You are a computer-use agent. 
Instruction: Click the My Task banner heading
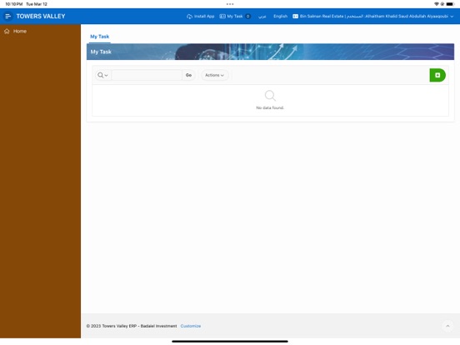pyautogui.click(x=101, y=52)
